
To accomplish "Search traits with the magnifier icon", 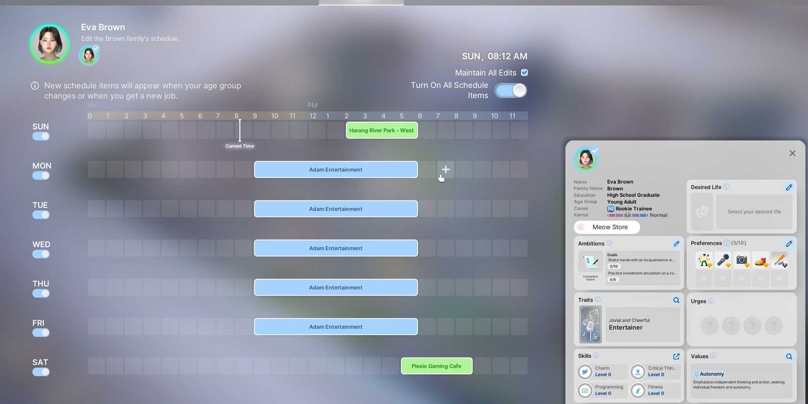I will [676, 300].
